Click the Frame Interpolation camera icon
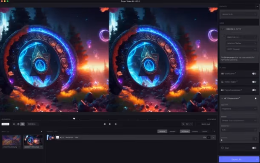The image size is (260, 163). 223,90
